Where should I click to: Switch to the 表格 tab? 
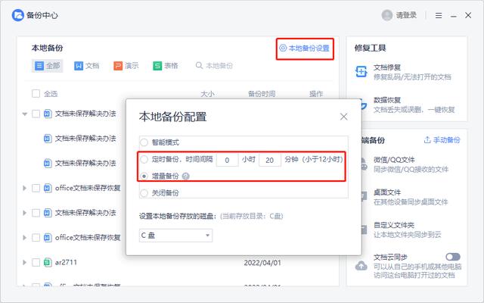pos(166,66)
